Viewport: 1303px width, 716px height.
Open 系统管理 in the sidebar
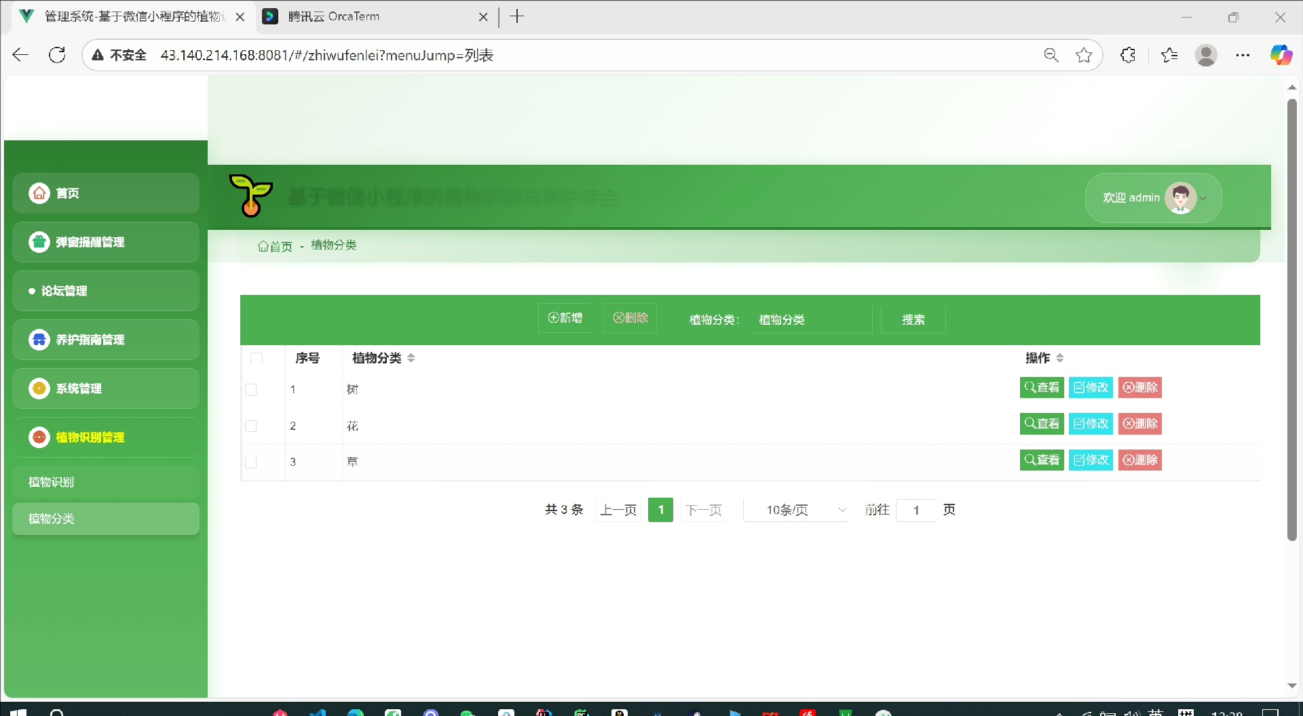(106, 389)
